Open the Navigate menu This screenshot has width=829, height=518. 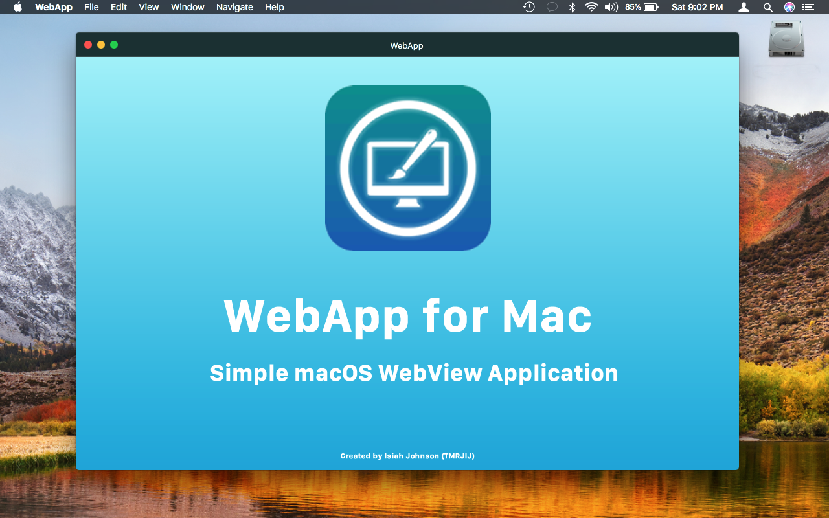pos(234,7)
